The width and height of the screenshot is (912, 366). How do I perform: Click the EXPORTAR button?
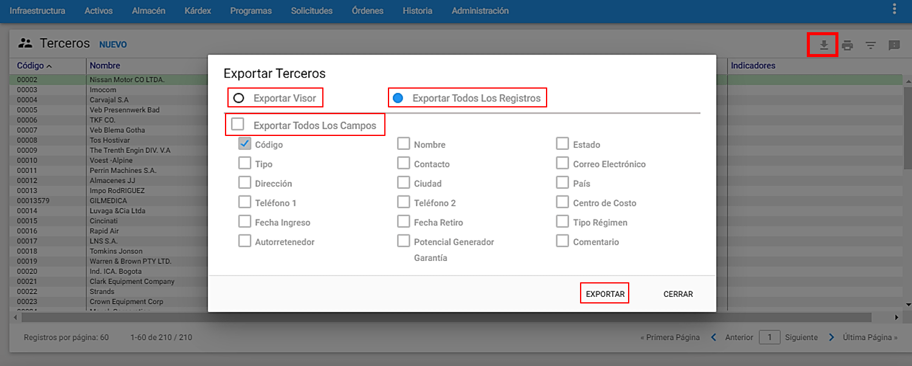click(605, 294)
